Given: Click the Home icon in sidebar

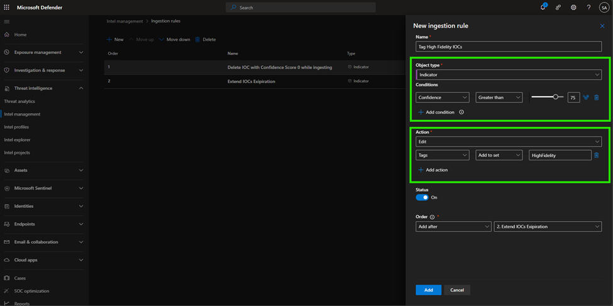Looking at the screenshot, I should [7, 35].
